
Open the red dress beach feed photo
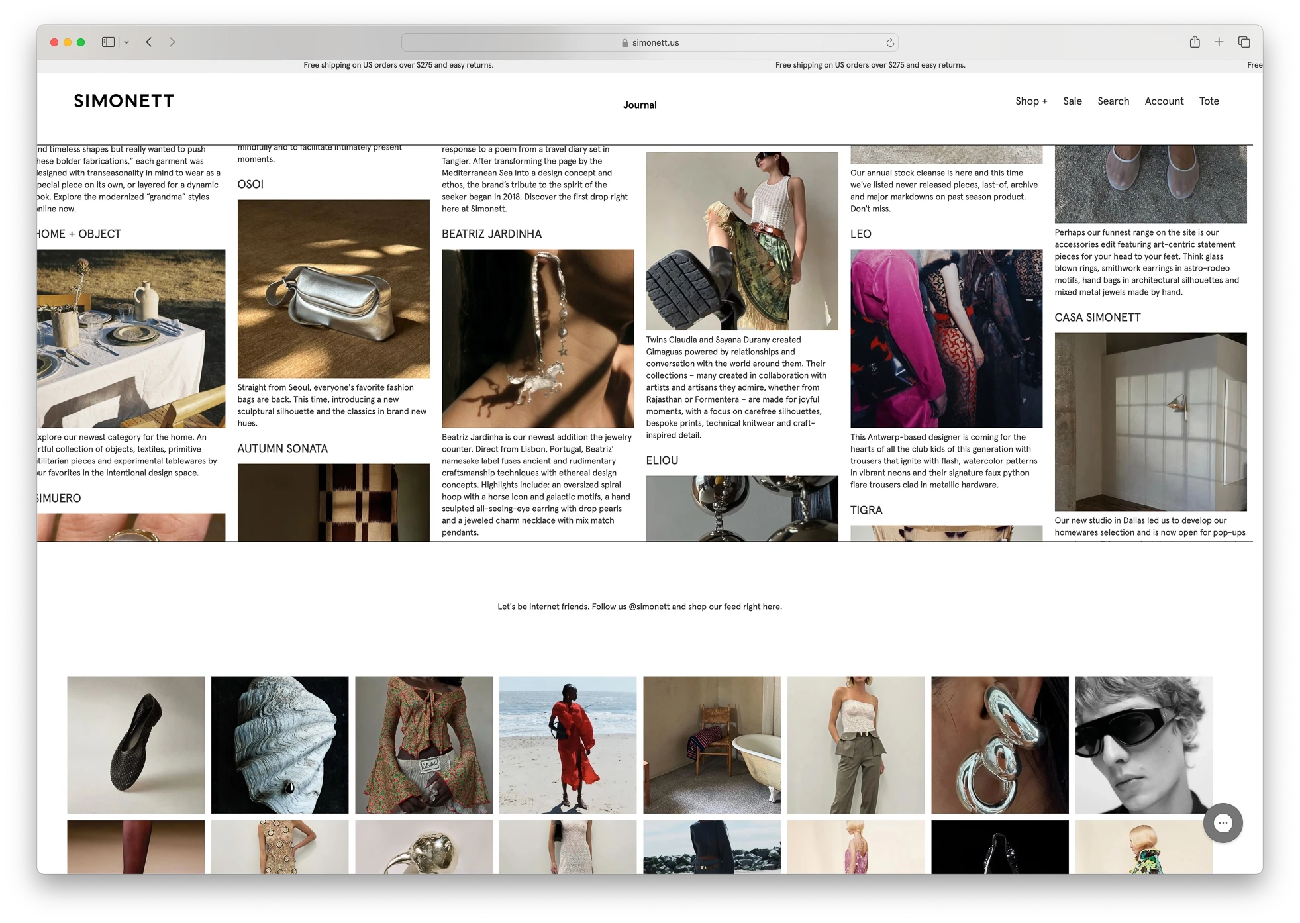coord(568,745)
